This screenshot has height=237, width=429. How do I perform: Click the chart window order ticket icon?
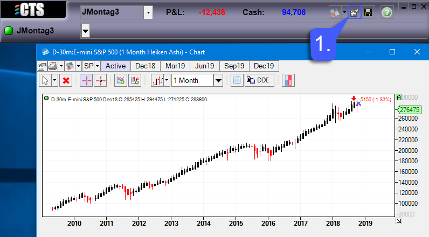(x=70, y=66)
